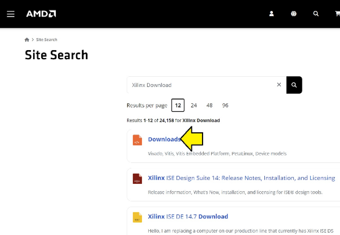Open header search magnifier icon
The height and width of the screenshot is (235, 340).
[x=315, y=14]
